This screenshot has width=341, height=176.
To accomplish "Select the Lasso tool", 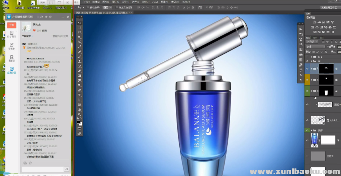I will coord(80,32).
